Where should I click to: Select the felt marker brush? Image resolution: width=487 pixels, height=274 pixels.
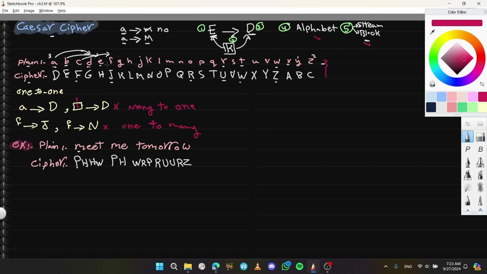(468, 175)
